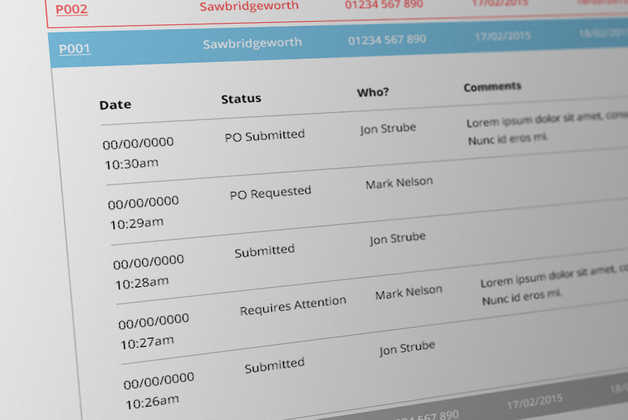Click Jon Strube in the 10:28am row
This screenshot has width=628, height=420.
coord(397,238)
